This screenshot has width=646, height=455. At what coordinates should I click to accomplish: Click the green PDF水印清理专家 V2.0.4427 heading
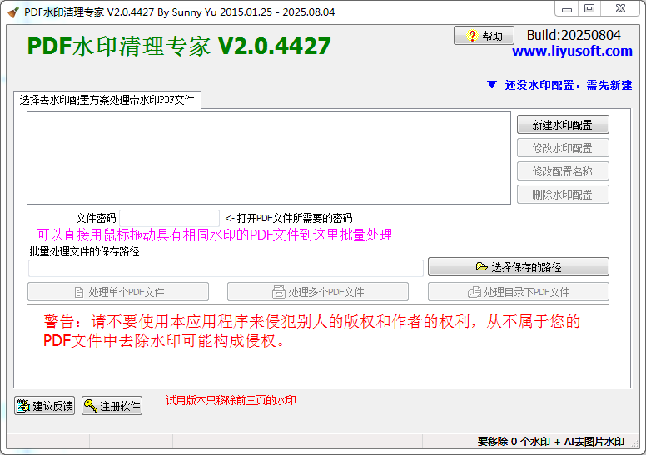179,46
